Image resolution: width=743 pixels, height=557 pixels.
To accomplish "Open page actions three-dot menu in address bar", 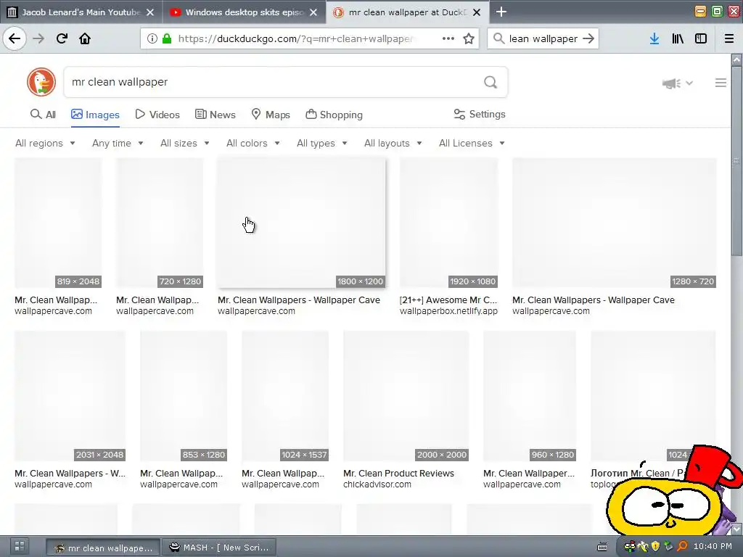I will [x=448, y=38].
